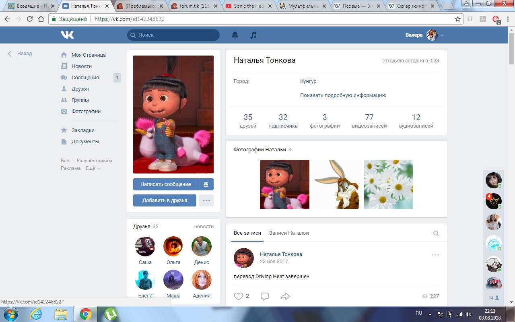Image resolution: width=515 pixels, height=322 pixels.
Task: Open the three-dots menu beside Добавить в друзья
Action: pyautogui.click(x=206, y=200)
